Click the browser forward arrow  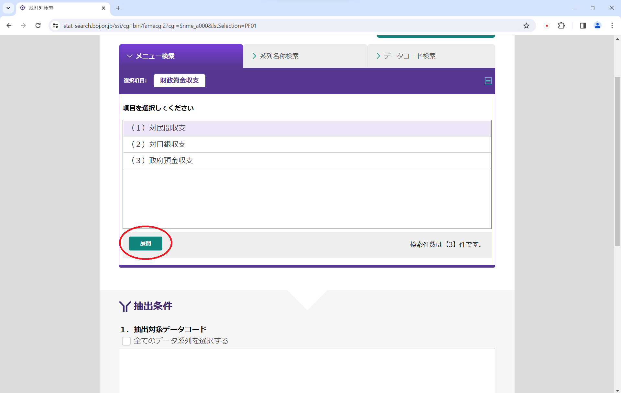23,26
